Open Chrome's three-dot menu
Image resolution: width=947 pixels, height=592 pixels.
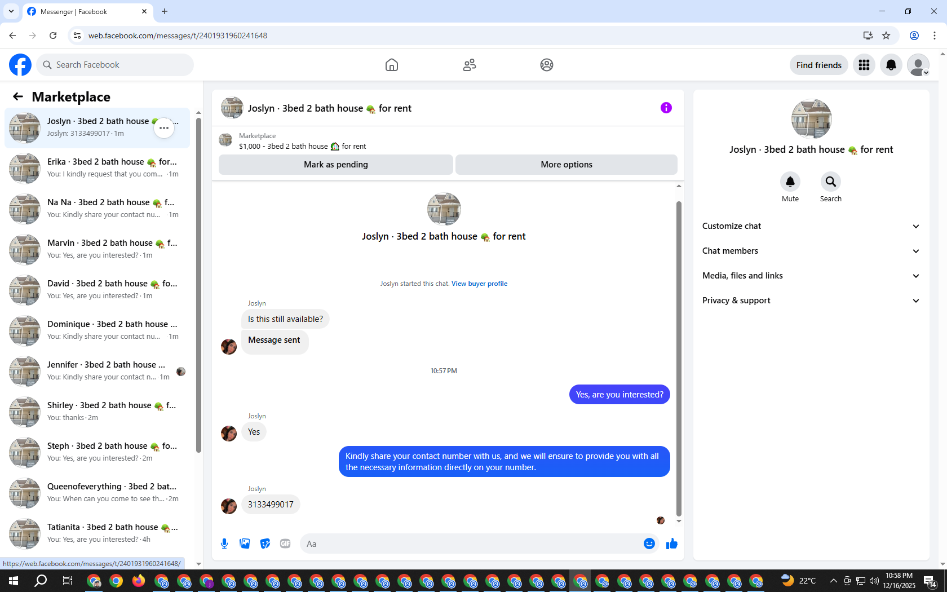(x=935, y=36)
